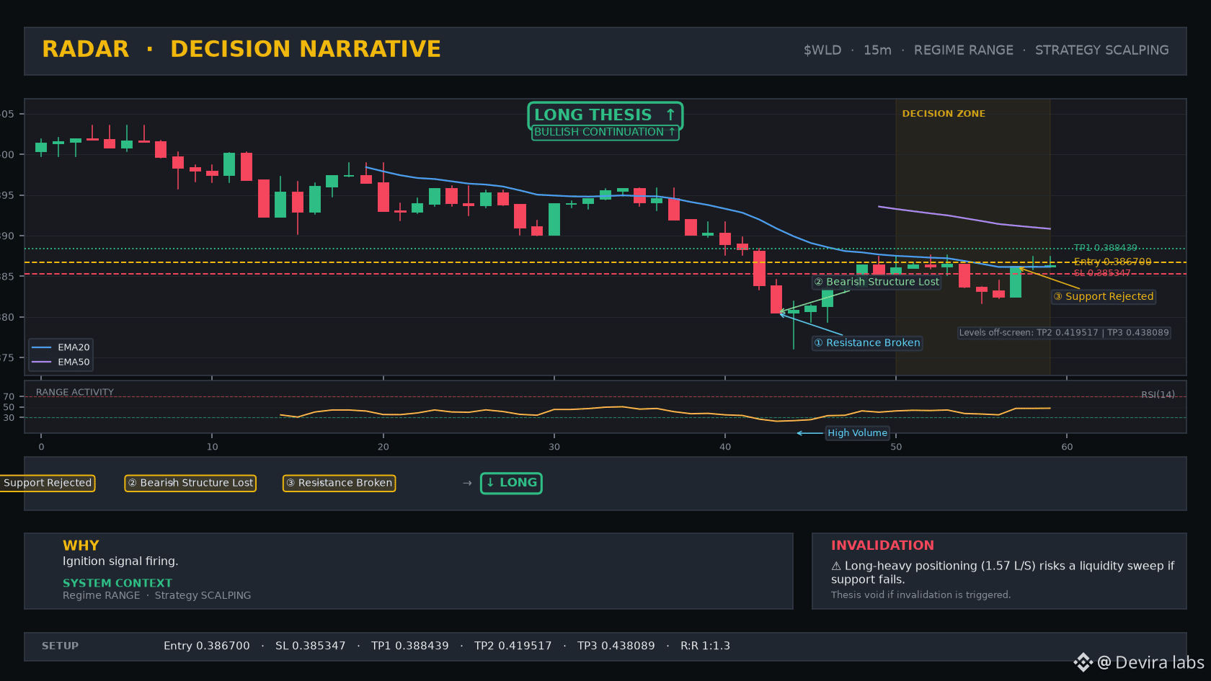Click the WHY heading
This screenshot has width=1211, height=681.
(81, 546)
